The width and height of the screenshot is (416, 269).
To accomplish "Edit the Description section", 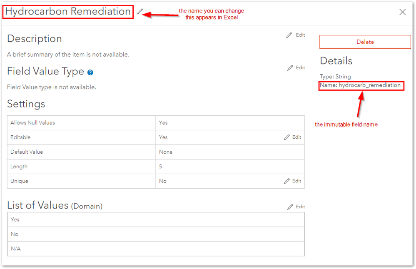I will (x=296, y=35).
